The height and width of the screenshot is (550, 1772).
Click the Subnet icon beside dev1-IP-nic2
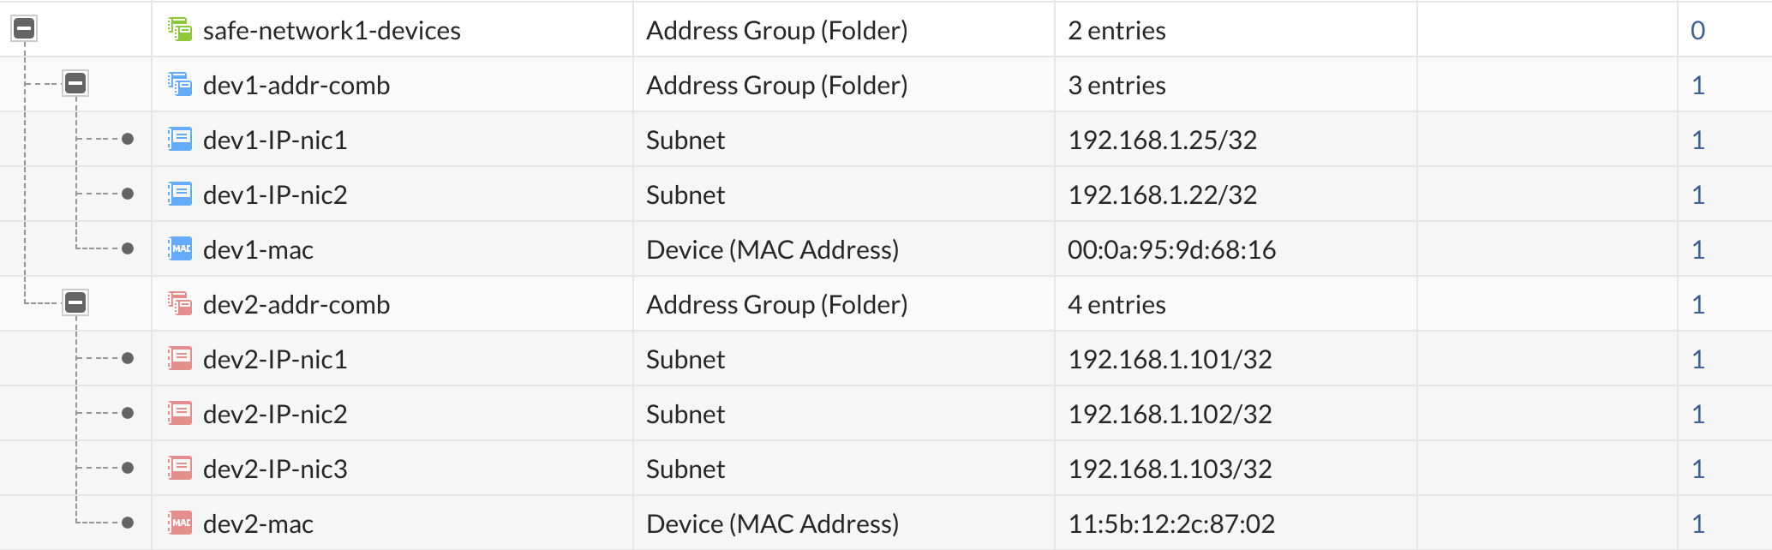(178, 194)
